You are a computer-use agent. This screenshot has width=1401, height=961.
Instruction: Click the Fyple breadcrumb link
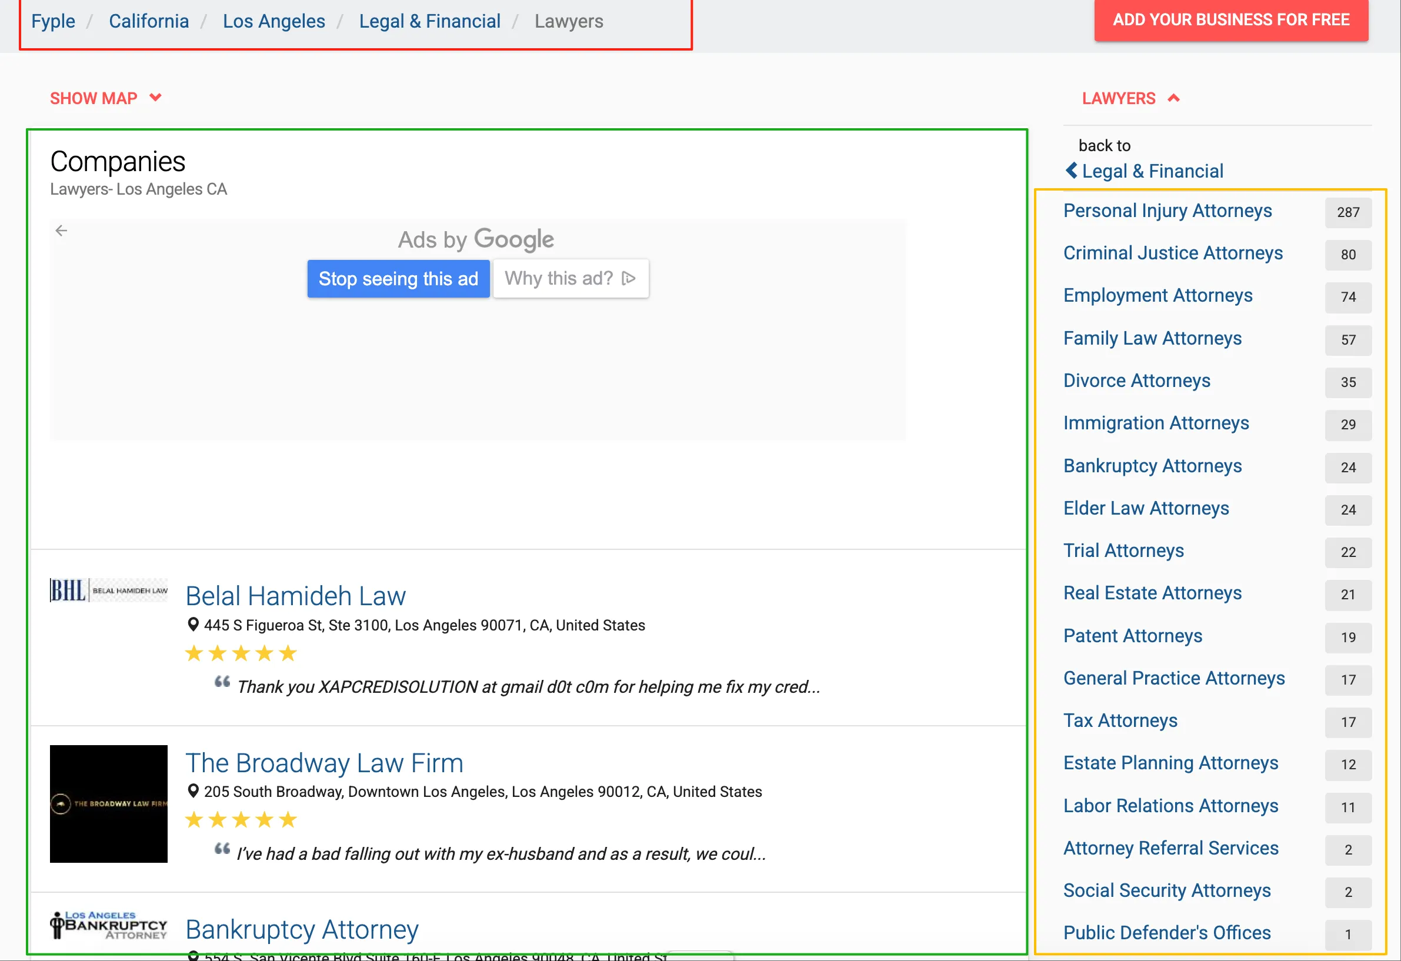[x=53, y=21]
